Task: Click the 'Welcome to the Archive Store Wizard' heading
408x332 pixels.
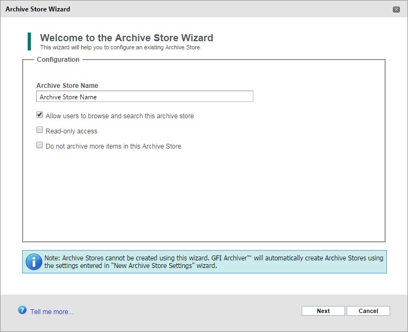Action: [x=126, y=38]
